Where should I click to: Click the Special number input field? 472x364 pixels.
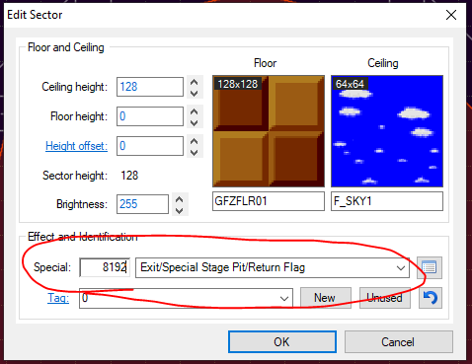[105, 267]
